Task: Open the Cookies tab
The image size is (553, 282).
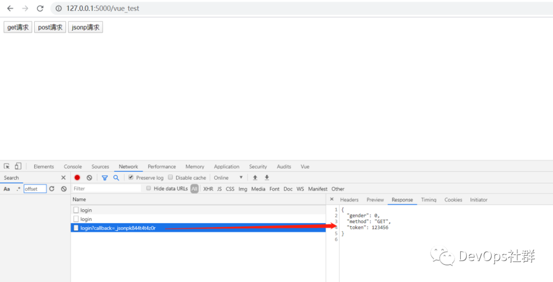Action: click(453, 200)
